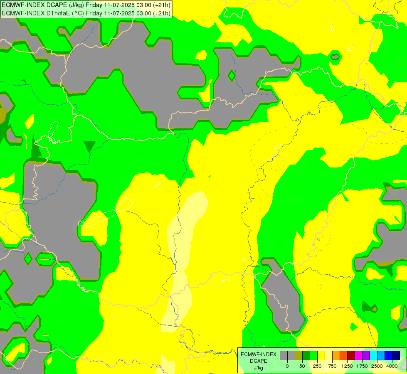Image resolution: width=407 pixels, height=374 pixels.
Task: Select the dark green legend swatch
Action: point(306,356)
